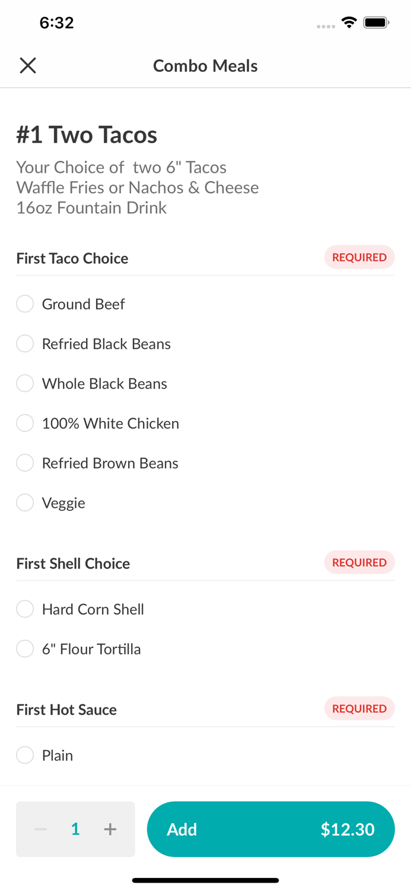This screenshot has width=411, height=891.
Task: Tap the Wi-Fi status icon
Action: (349, 23)
